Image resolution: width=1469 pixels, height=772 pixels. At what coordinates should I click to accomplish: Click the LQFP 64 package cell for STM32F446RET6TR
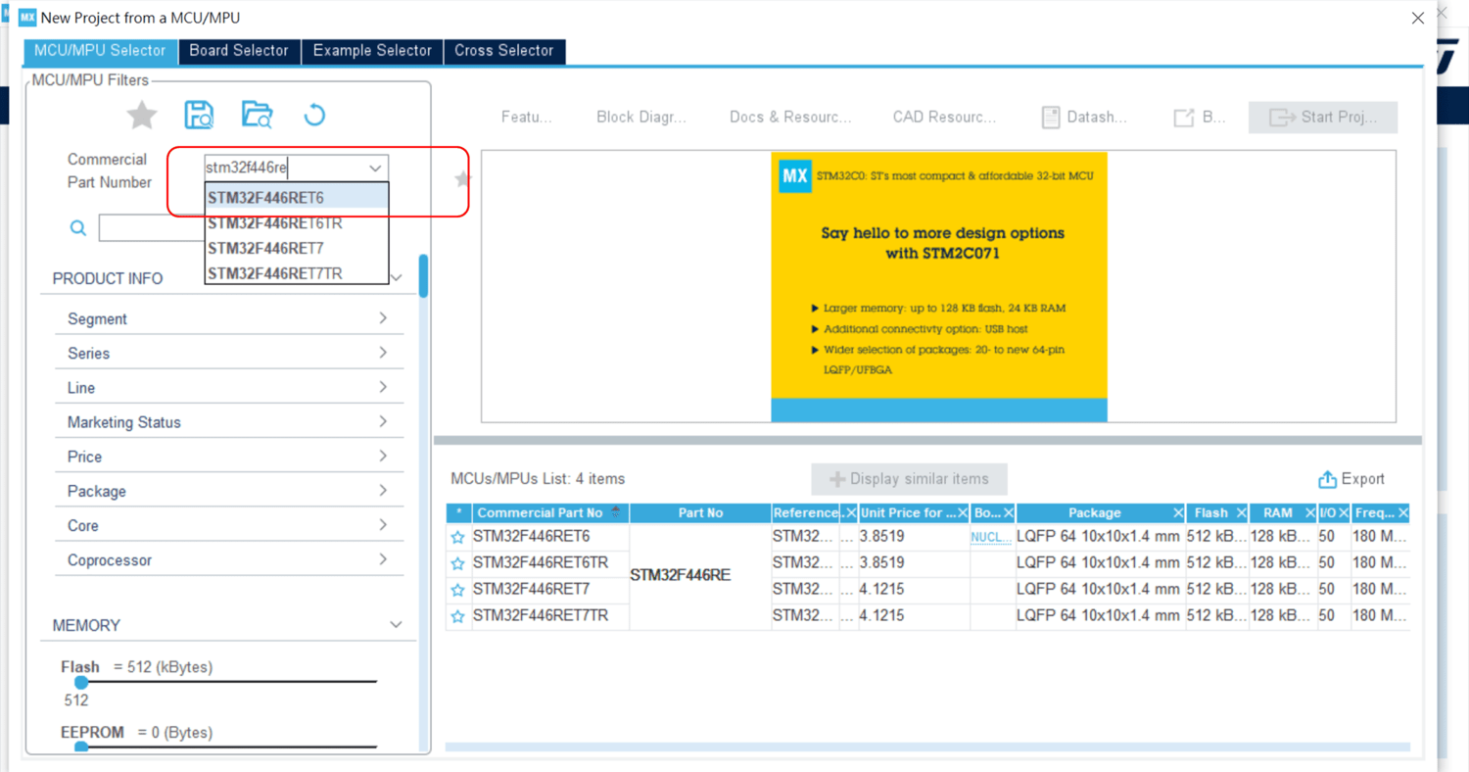pyautogui.click(x=1098, y=563)
